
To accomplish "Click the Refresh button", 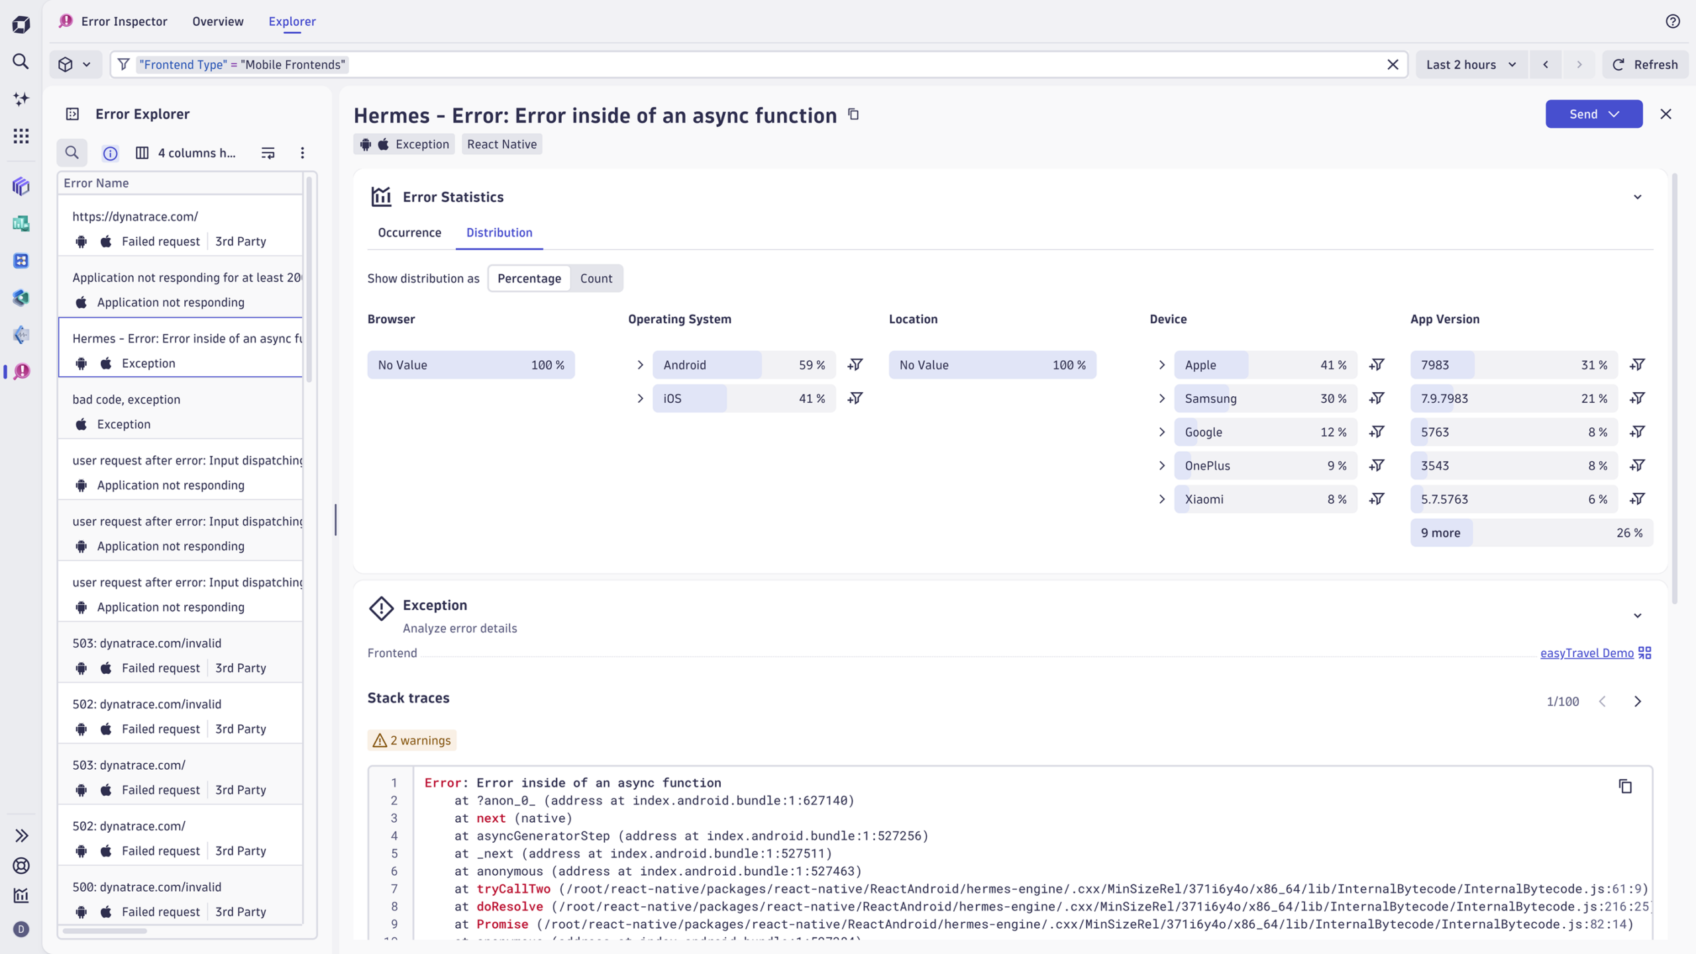I will tap(1644, 64).
